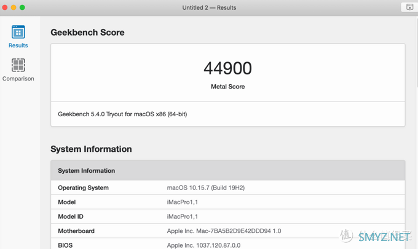Click the Geekbench Score heading
The width and height of the screenshot is (418, 249).
coord(87,32)
